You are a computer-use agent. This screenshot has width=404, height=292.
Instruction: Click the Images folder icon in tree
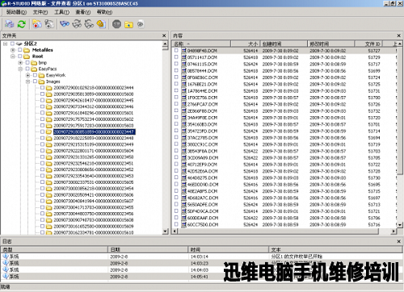pos(41,81)
